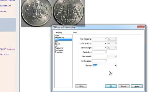Image resolution: width=164 pixels, height=92 pixels.
Task: Open the Text-align dropdown
Action: point(105,52)
